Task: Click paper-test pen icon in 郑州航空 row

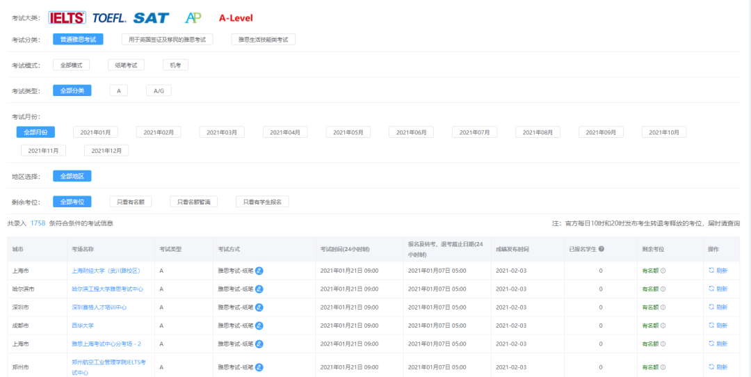Action: tap(259, 367)
